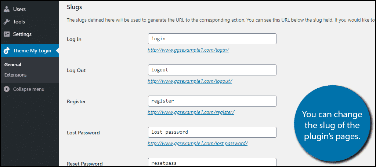
Task: Select the Register slug input
Action: point(212,101)
